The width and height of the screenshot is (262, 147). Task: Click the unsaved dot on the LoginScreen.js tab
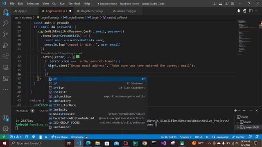click(x=70, y=11)
